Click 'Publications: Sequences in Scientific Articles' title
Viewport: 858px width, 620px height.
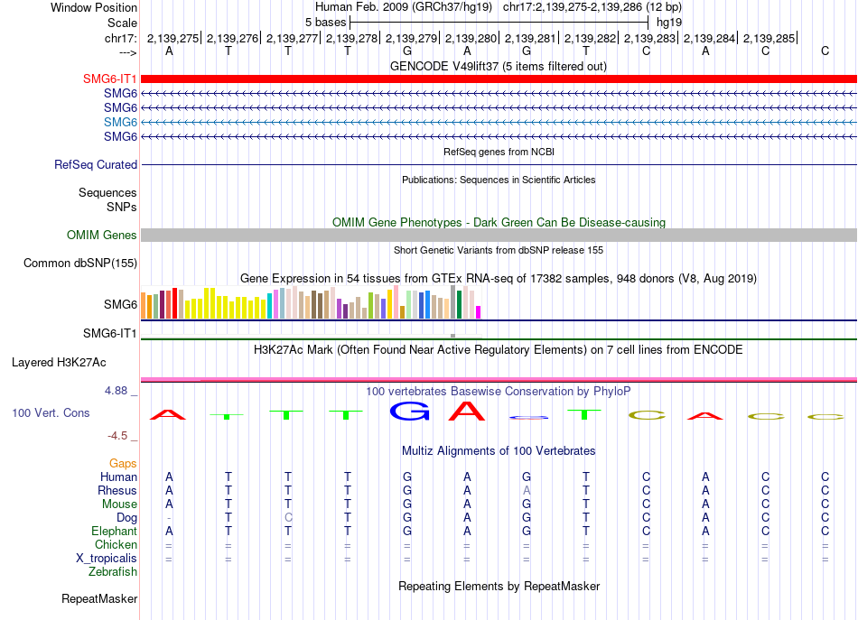point(499,180)
